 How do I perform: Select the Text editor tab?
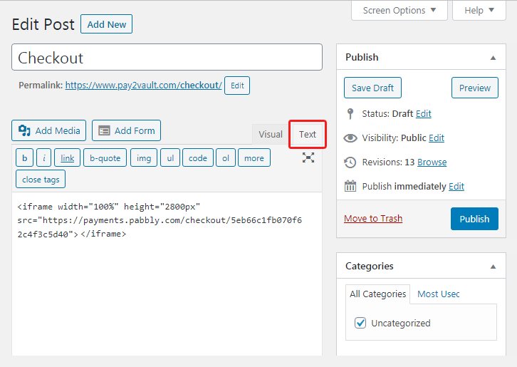(308, 134)
